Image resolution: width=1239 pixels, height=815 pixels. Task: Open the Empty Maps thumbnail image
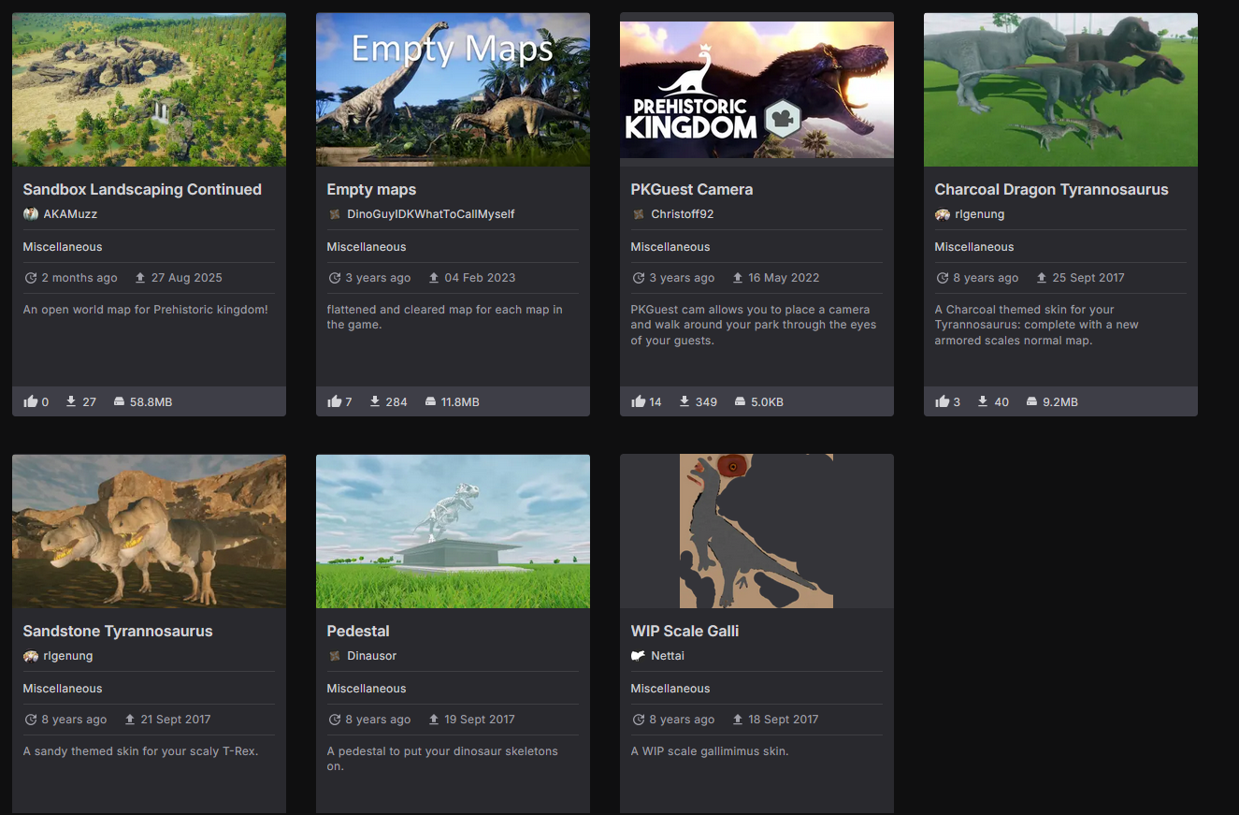pyautogui.click(x=453, y=90)
